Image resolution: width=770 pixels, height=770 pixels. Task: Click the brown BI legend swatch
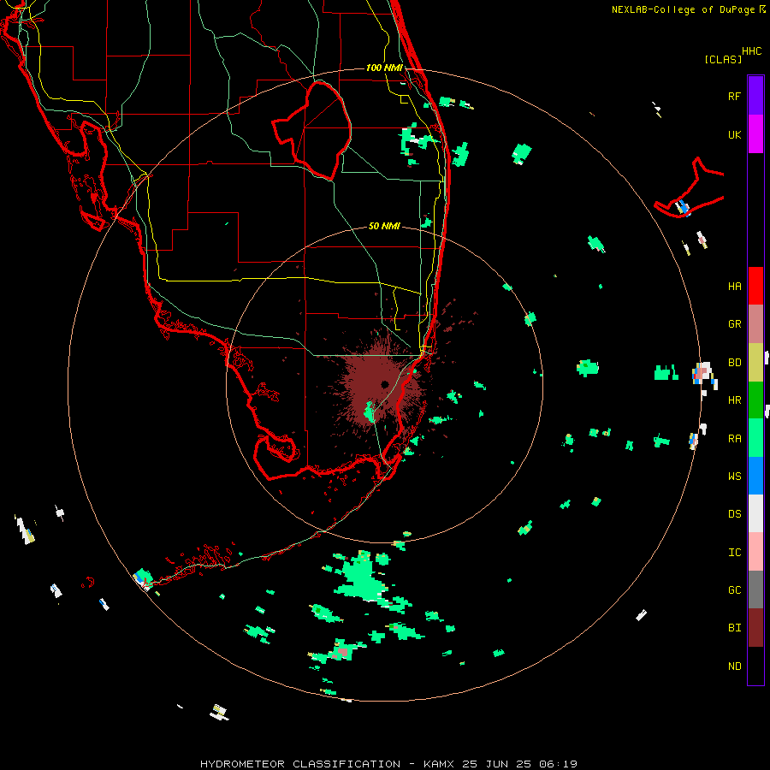click(755, 628)
